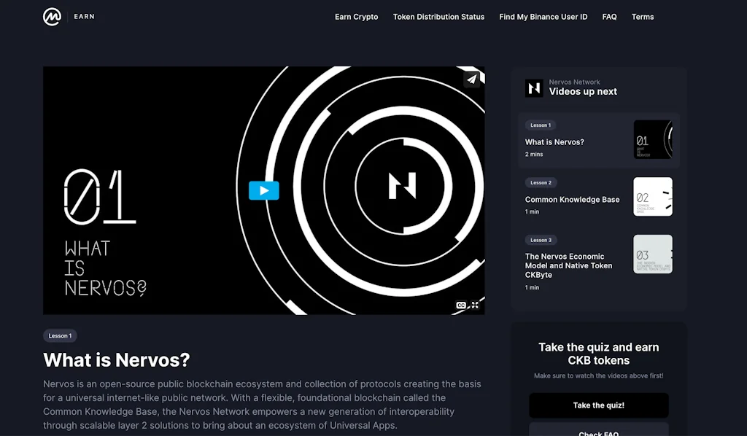Go to Token Distribution Status page
Screen dimensions: 747x436
coord(438,17)
